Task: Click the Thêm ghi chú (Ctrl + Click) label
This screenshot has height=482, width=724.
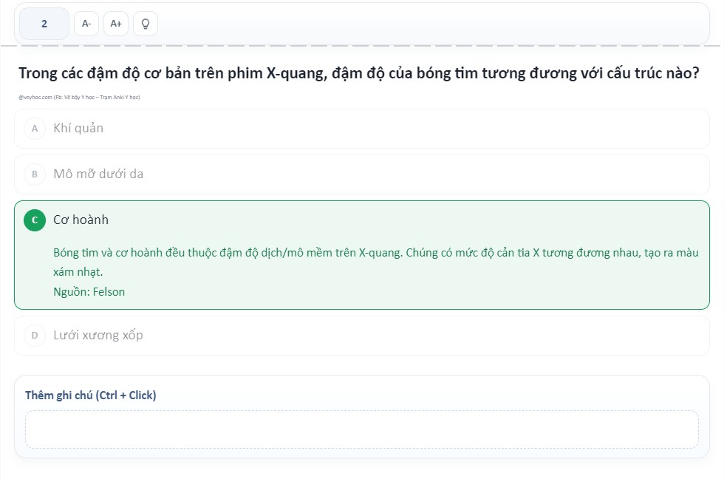Action: click(x=91, y=396)
